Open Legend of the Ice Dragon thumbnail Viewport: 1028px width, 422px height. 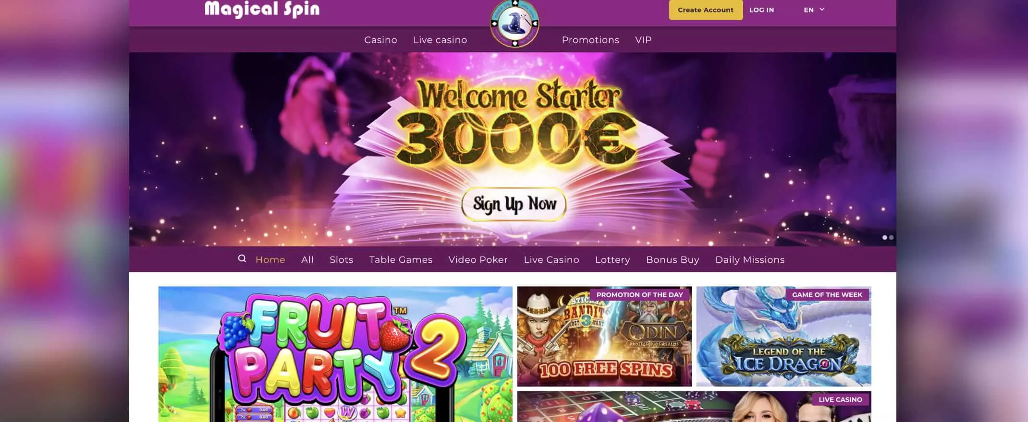click(x=783, y=336)
